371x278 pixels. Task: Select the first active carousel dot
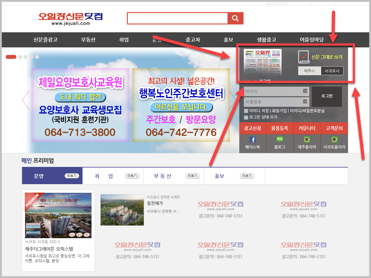click(11, 57)
